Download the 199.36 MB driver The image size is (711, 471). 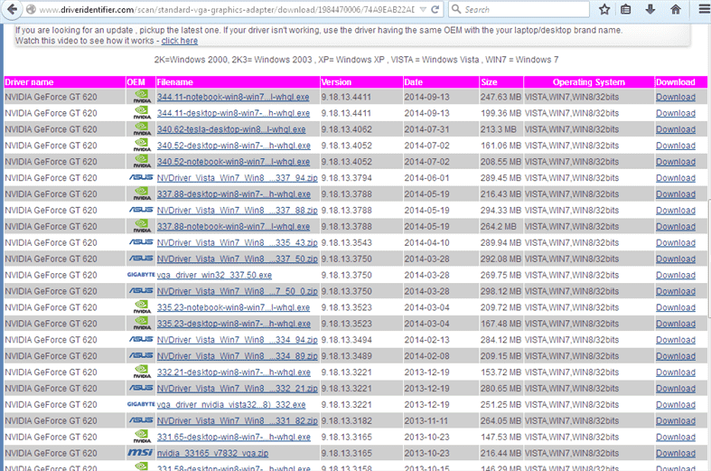[x=676, y=113]
